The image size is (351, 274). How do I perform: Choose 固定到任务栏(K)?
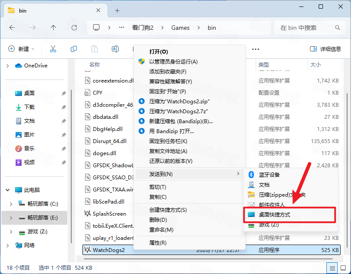(168, 141)
